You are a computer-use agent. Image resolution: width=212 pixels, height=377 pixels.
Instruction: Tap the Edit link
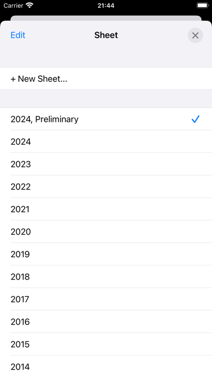[18, 35]
